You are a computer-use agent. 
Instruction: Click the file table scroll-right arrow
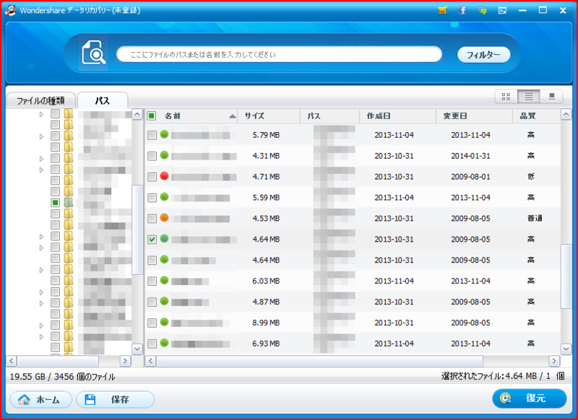[554, 361]
